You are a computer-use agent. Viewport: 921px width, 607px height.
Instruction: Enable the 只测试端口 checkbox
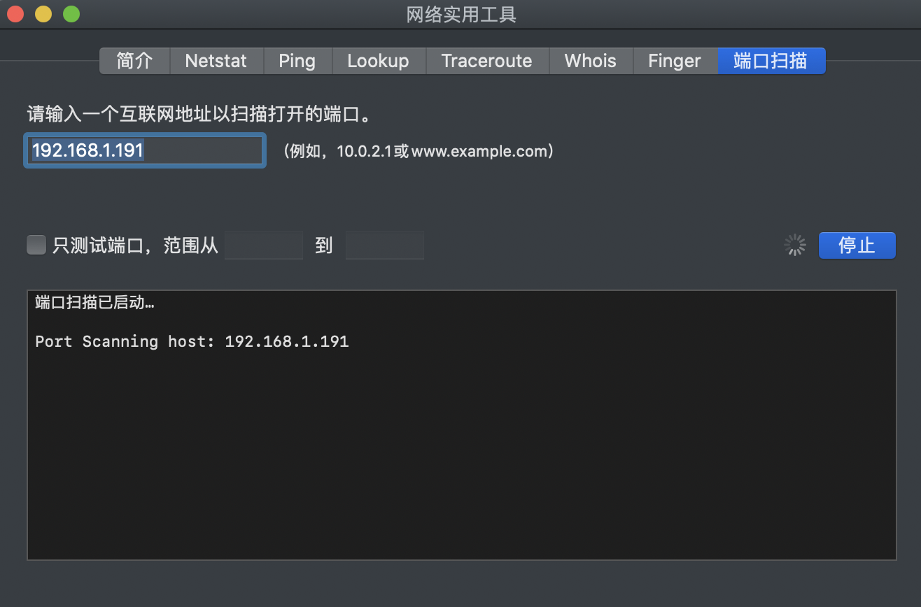coord(36,245)
